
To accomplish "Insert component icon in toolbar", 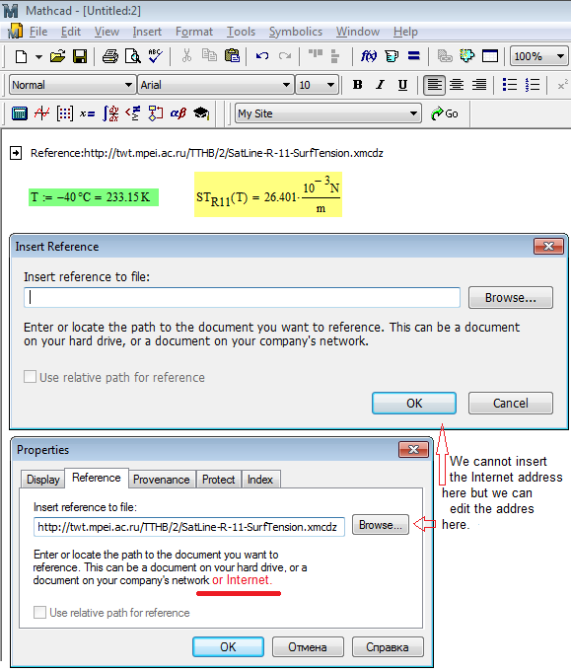I will 466,55.
